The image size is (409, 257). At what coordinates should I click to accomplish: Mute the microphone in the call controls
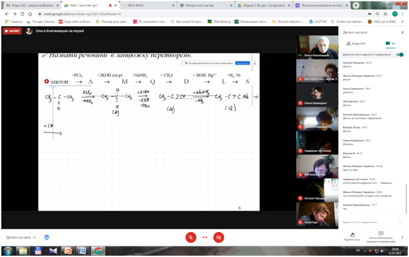(191, 237)
